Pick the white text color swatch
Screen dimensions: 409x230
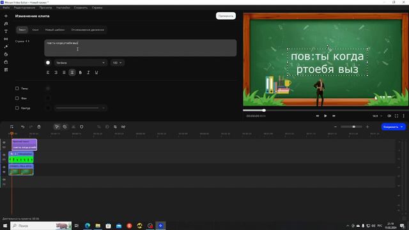48,63
